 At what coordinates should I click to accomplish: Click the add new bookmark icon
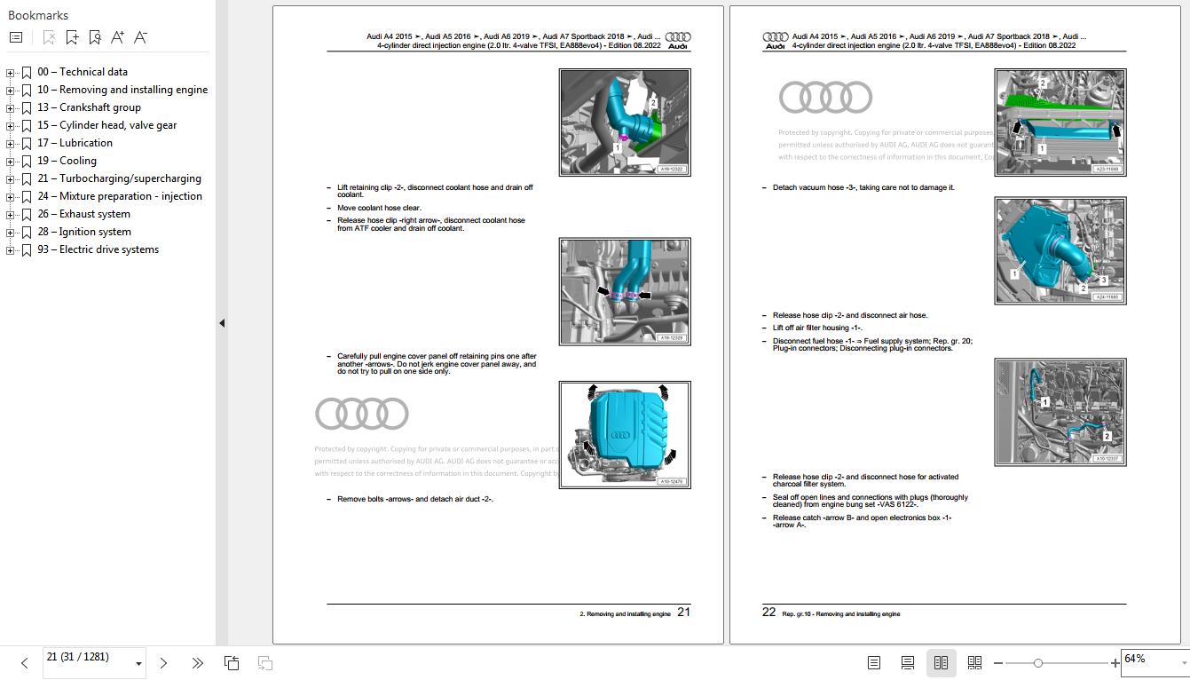click(72, 37)
